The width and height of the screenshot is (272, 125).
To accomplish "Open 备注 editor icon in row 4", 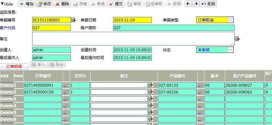I will 150,105.
